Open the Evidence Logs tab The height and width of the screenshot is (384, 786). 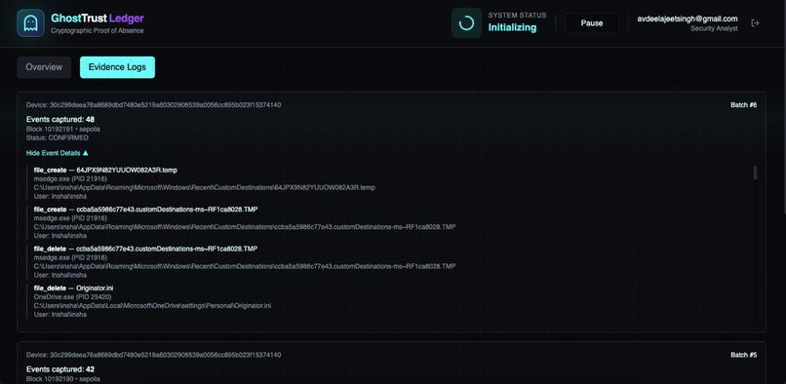[117, 67]
